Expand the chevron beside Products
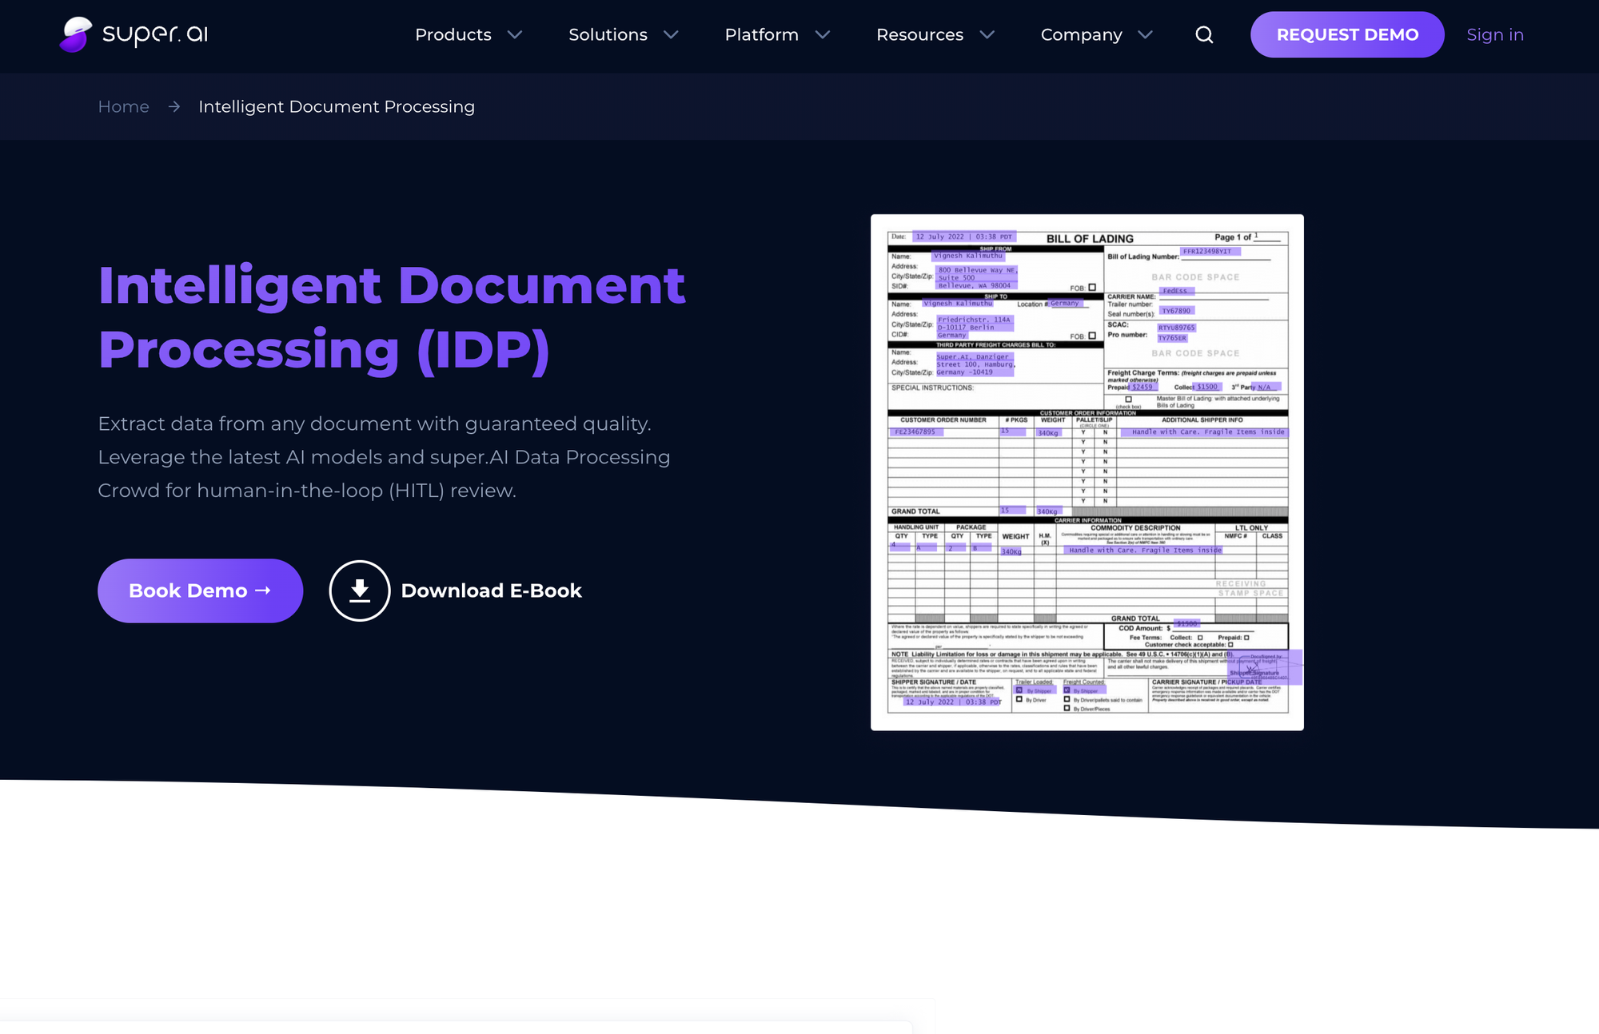This screenshot has width=1599, height=1034. [x=516, y=34]
